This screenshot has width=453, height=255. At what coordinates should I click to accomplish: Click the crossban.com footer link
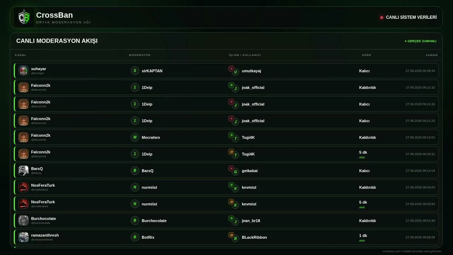tap(391, 251)
